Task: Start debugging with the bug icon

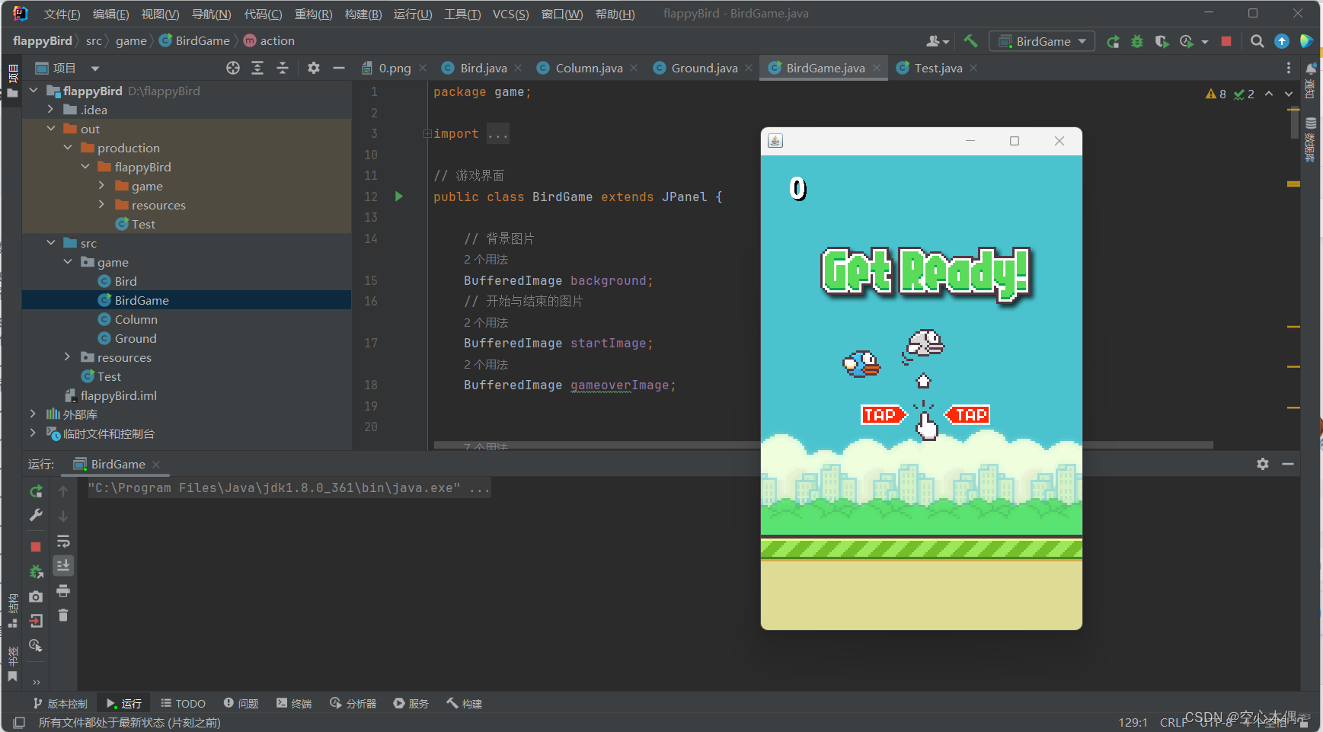Action: click(x=1137, y=41)
